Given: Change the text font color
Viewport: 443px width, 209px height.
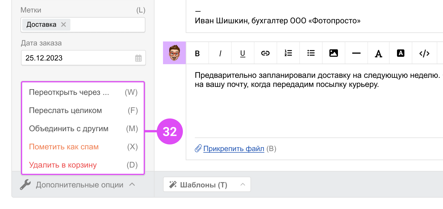Looking at the screenshot, I should pos(378,53).
